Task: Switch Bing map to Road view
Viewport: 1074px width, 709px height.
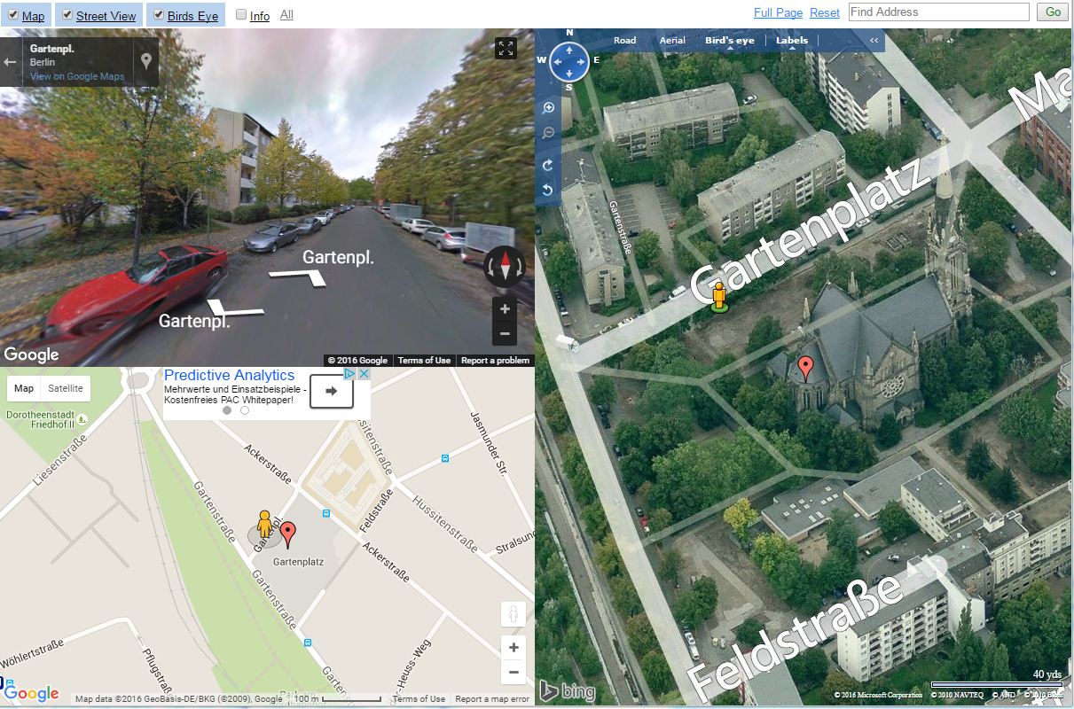Action: tap(624, 41)
